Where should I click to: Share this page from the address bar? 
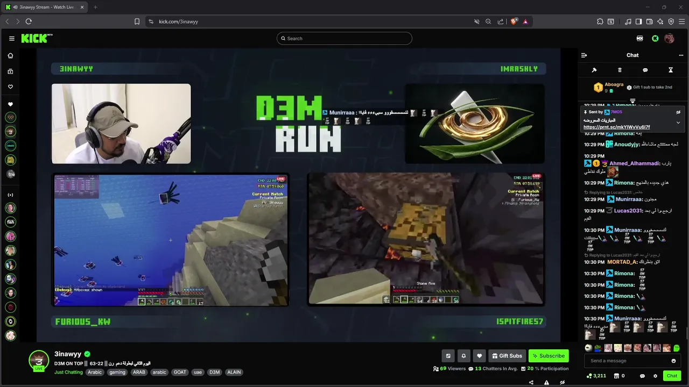coord(501,21)
